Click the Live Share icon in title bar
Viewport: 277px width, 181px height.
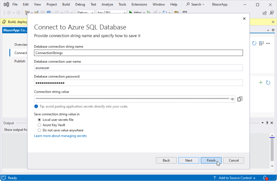(x=265, y=13)
